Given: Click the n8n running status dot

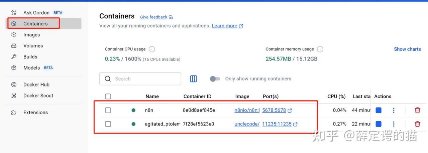Looking at the screenshot, I should pyautogui.click(x=133, y=110).
